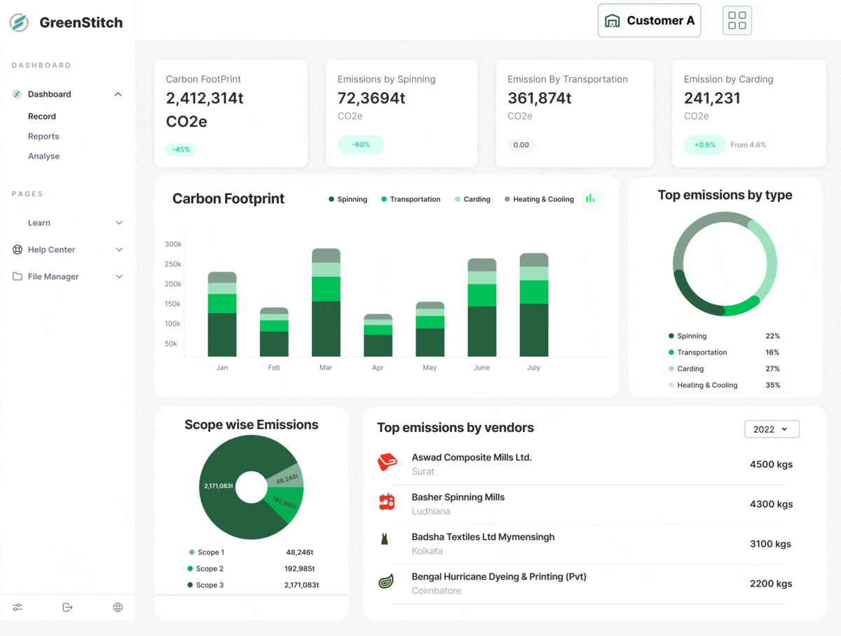This screenshot has height=636, width=841.
Task: Open the Record page in sidebar
Action: coord(42,116)
